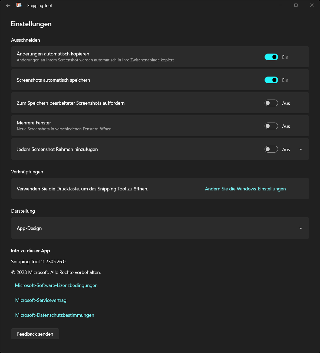Enable 'Zum Speichern bearbeiteter Screenshots auffordern'
320x353 pixels.
271,103
